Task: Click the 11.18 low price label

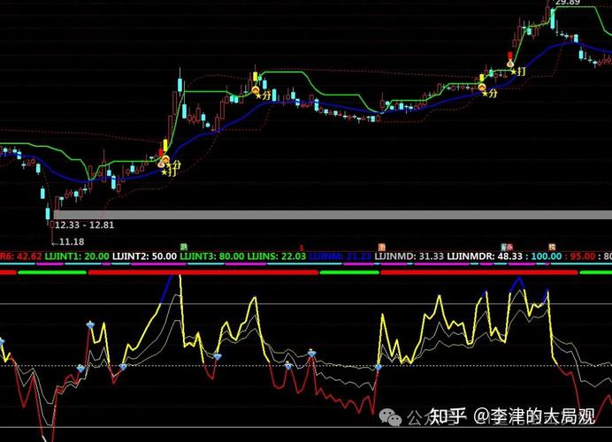Action: click(72, 242)
